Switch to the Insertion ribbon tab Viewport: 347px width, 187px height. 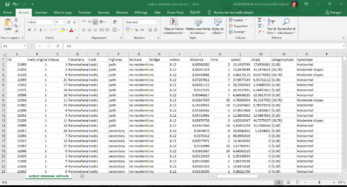(x=41, y=13)
